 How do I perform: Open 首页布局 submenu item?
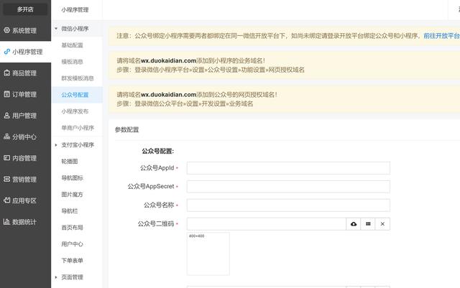(72, 227)
